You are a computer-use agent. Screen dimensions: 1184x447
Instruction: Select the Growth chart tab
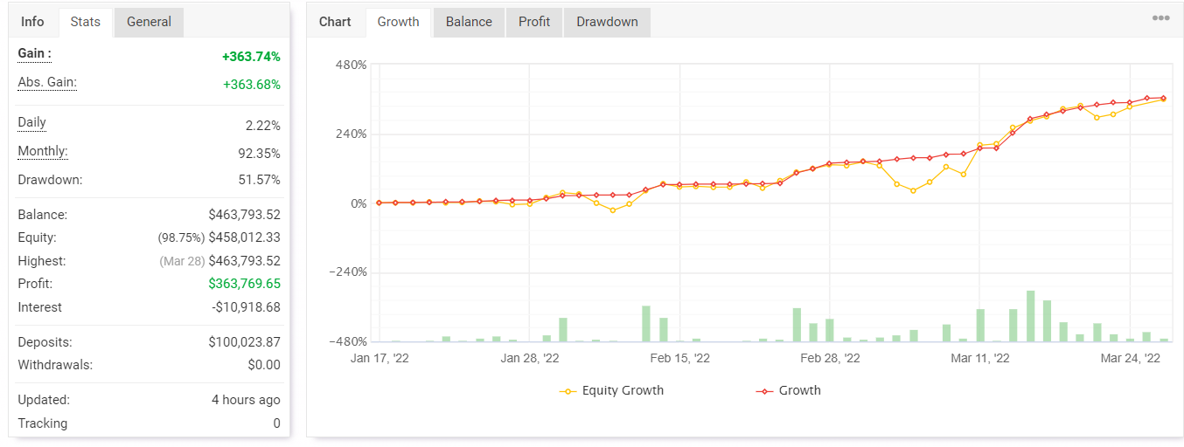(399, 22)
